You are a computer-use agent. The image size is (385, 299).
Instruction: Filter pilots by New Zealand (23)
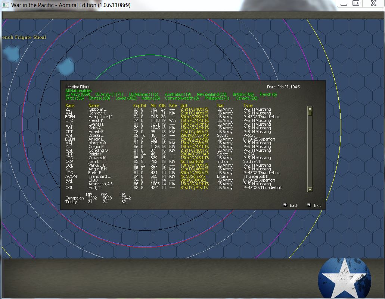coord(212,94)
